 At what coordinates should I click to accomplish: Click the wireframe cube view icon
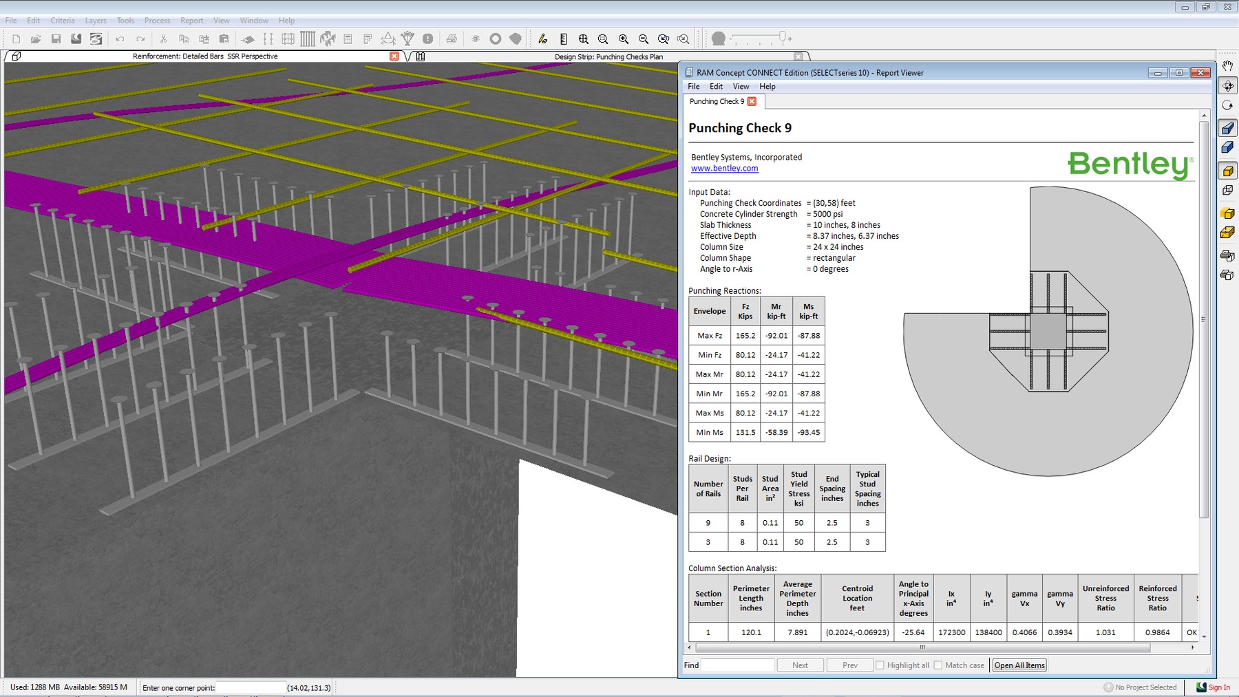(1227, 191)
